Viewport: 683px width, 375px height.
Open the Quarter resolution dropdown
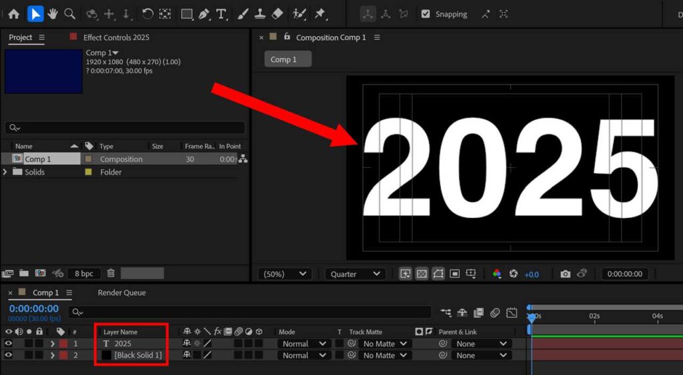355,274
